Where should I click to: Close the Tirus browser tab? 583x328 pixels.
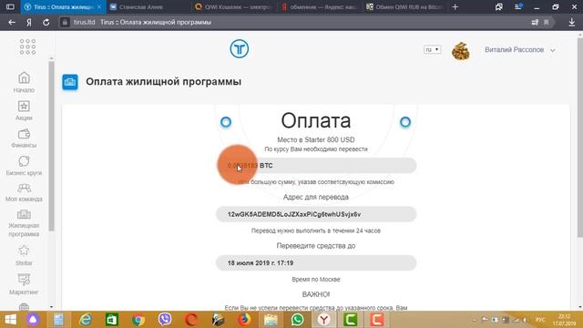[x=99, y=7]
